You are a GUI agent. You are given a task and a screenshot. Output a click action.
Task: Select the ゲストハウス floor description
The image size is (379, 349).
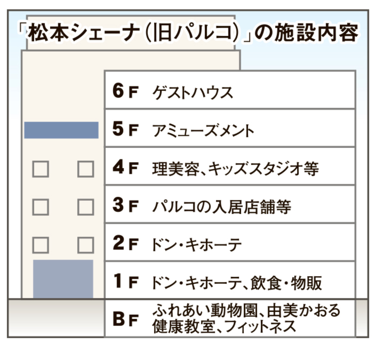point(192,92)
